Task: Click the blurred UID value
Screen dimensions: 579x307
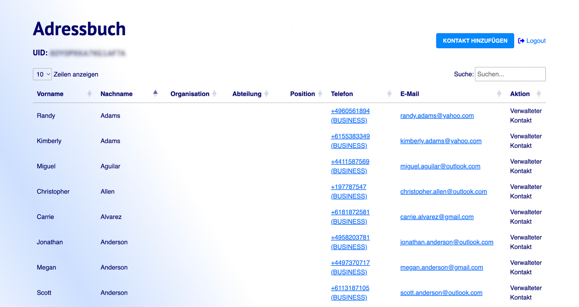Action: (88, 53)
